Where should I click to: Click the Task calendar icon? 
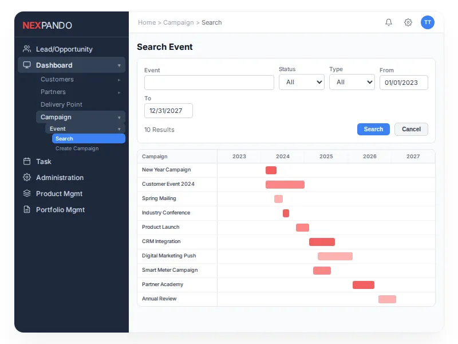click(x=27, y=161)
